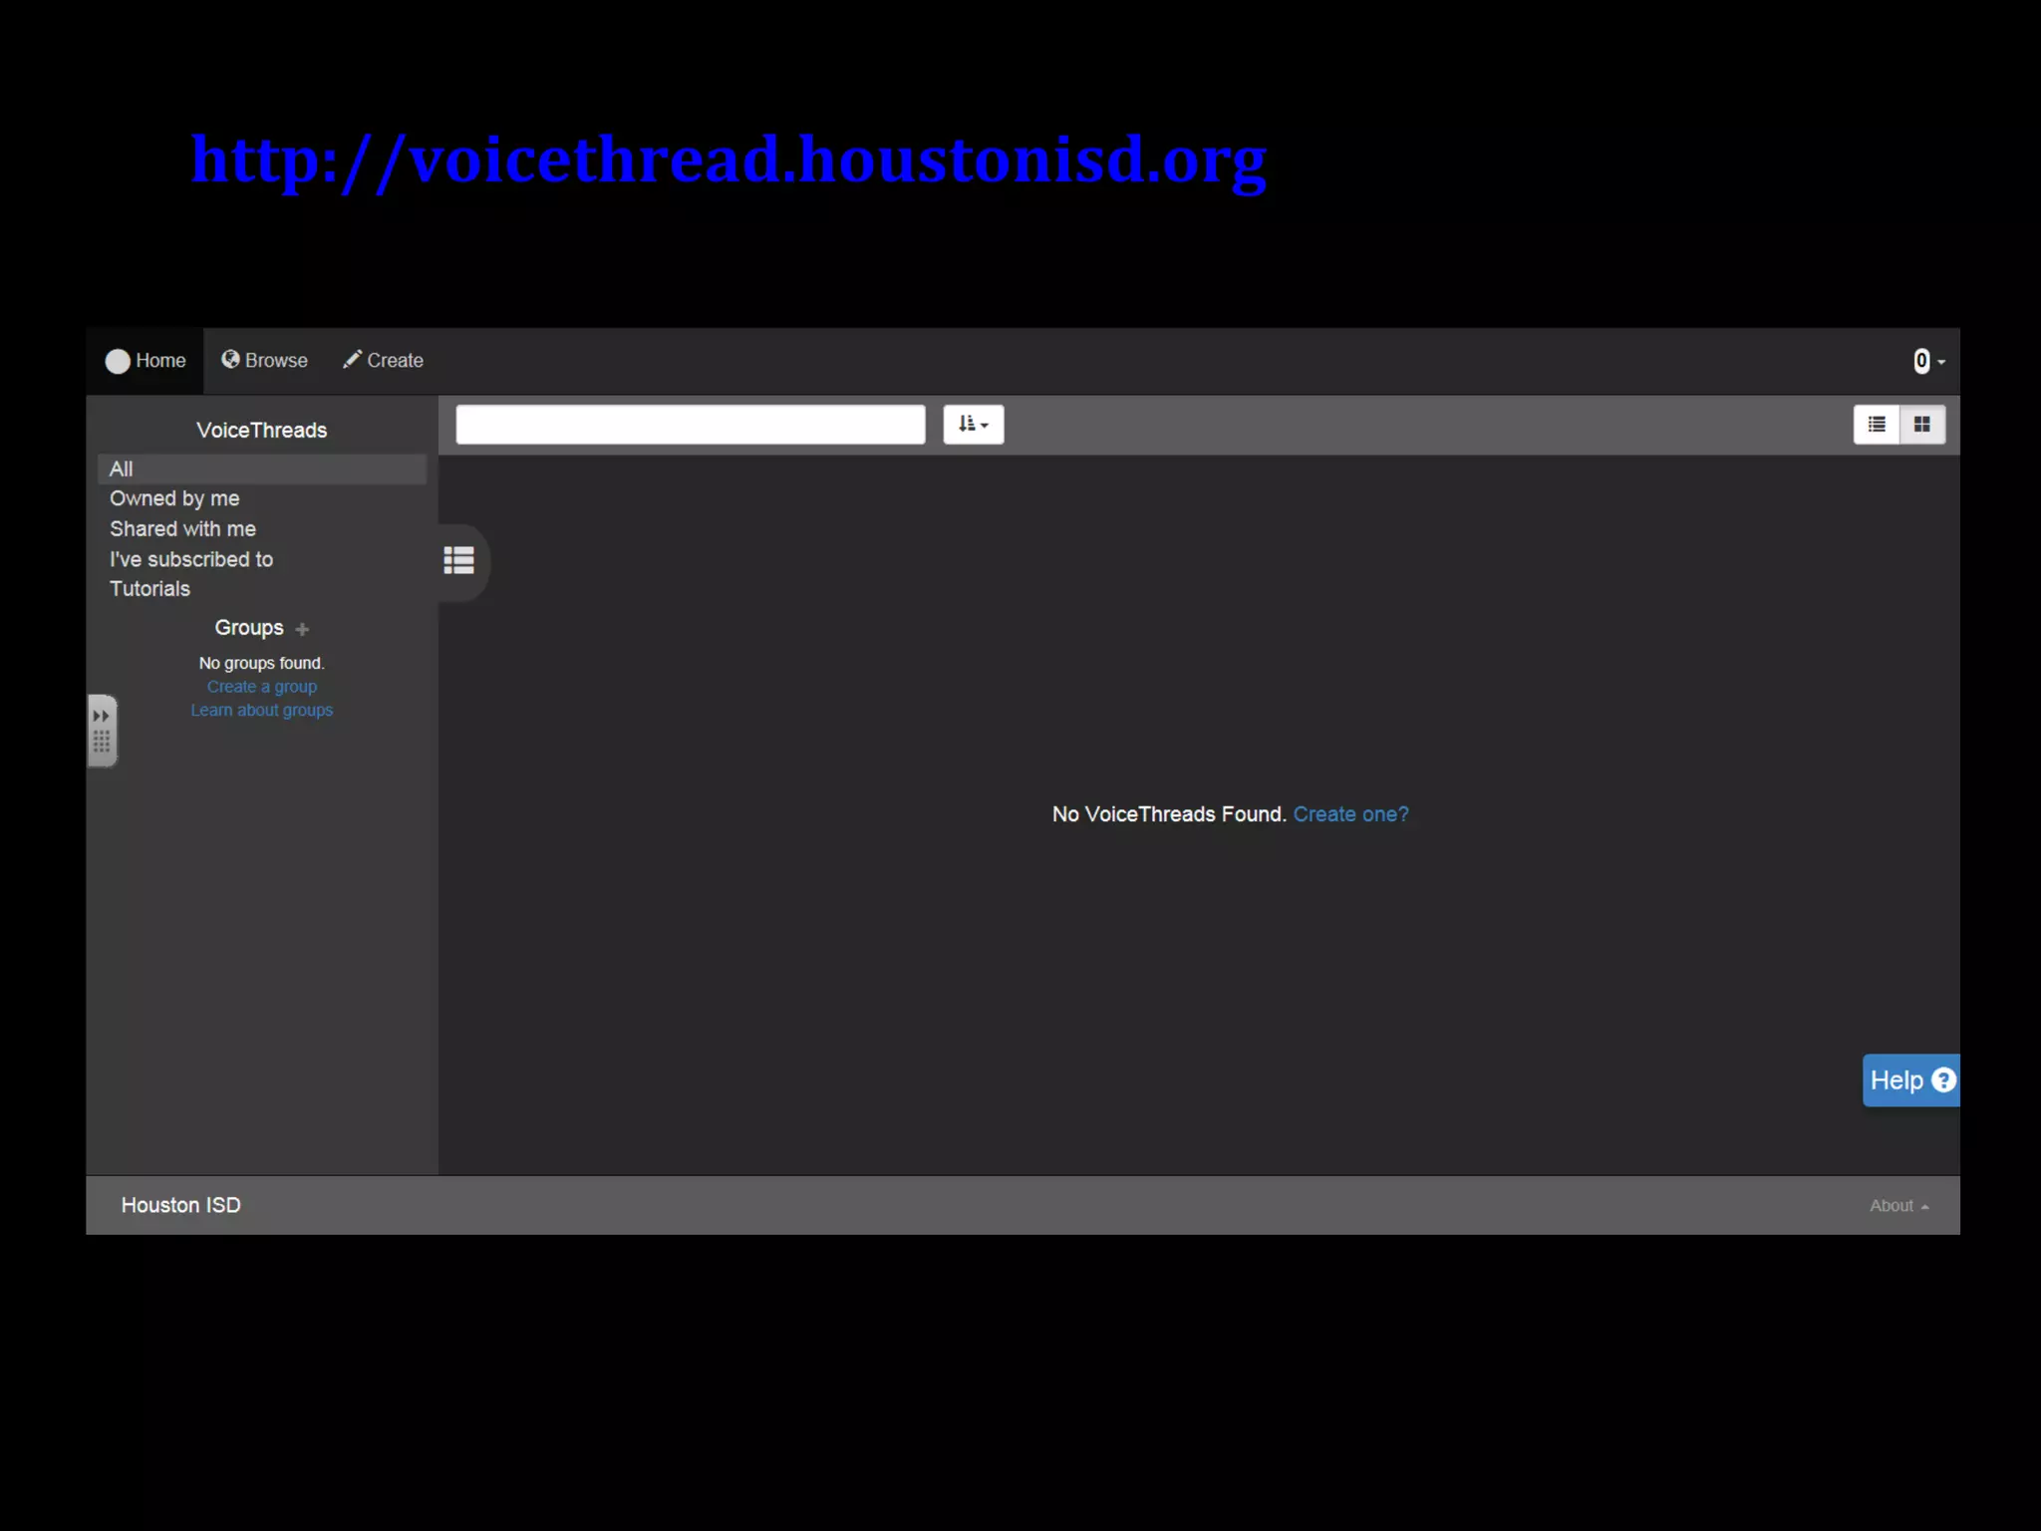Screen dimensions: 2041x1531
Task: Open the voicethread.houstonisd.org URL link
Action: (729, 160)
